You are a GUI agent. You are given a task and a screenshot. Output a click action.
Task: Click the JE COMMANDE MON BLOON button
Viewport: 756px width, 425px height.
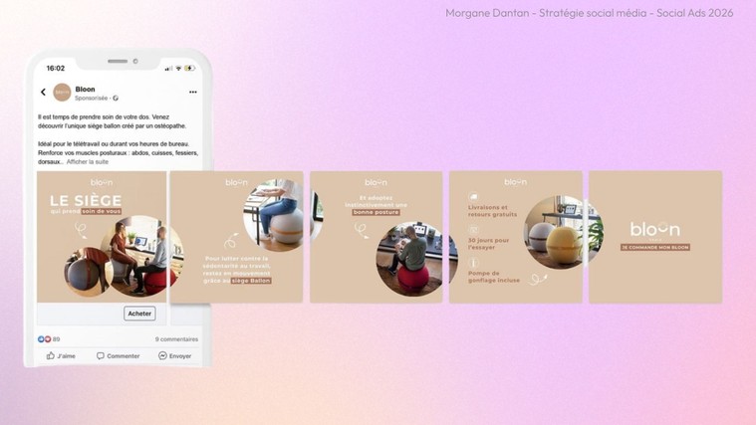[655, 247]
